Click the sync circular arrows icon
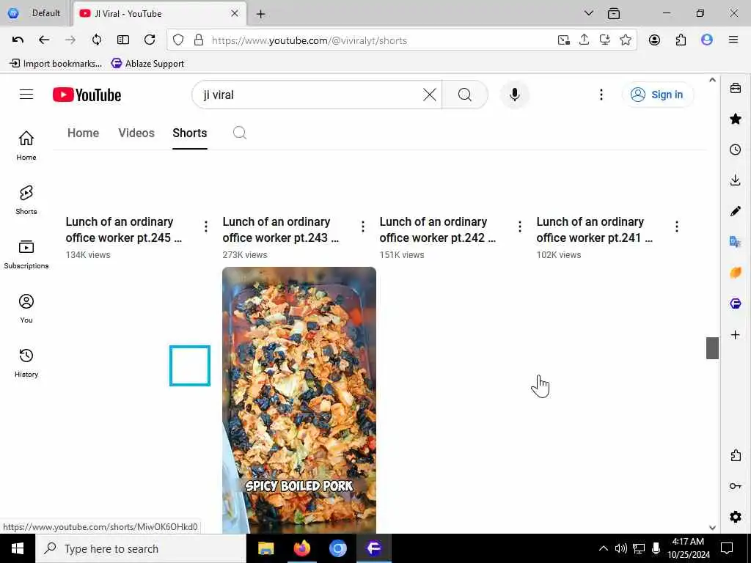Image resolution: width=751 pixels, height=563 pixels. point(97,40)
